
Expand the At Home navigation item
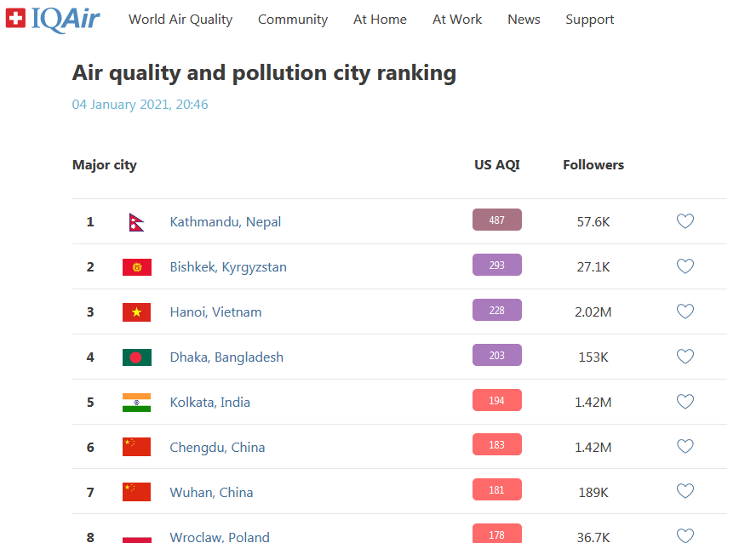380,20
